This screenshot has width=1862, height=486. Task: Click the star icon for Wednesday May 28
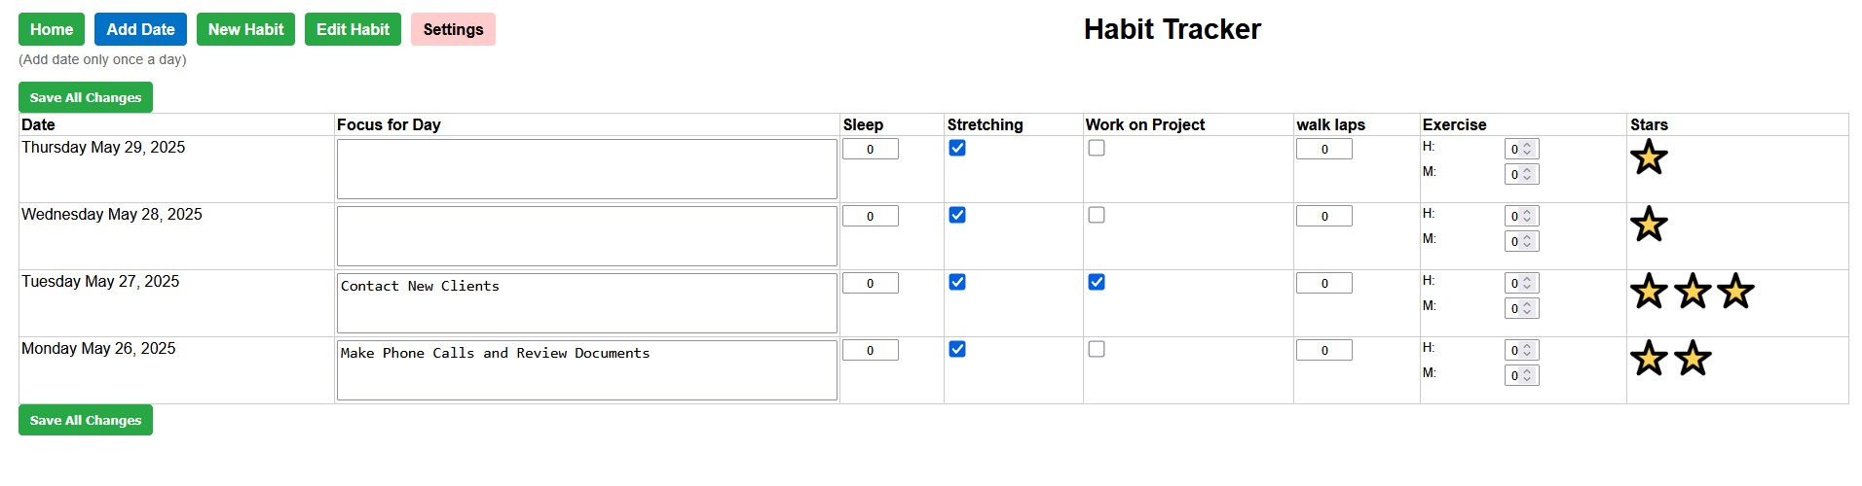tap(1649, 225)
